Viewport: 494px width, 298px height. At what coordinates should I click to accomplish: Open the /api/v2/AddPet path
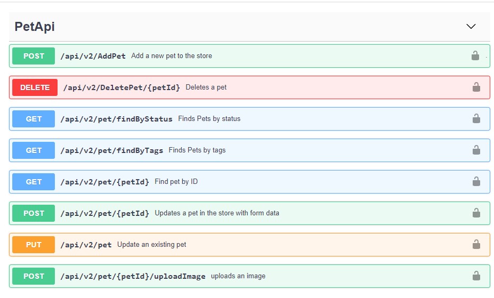tap(93, 56)
